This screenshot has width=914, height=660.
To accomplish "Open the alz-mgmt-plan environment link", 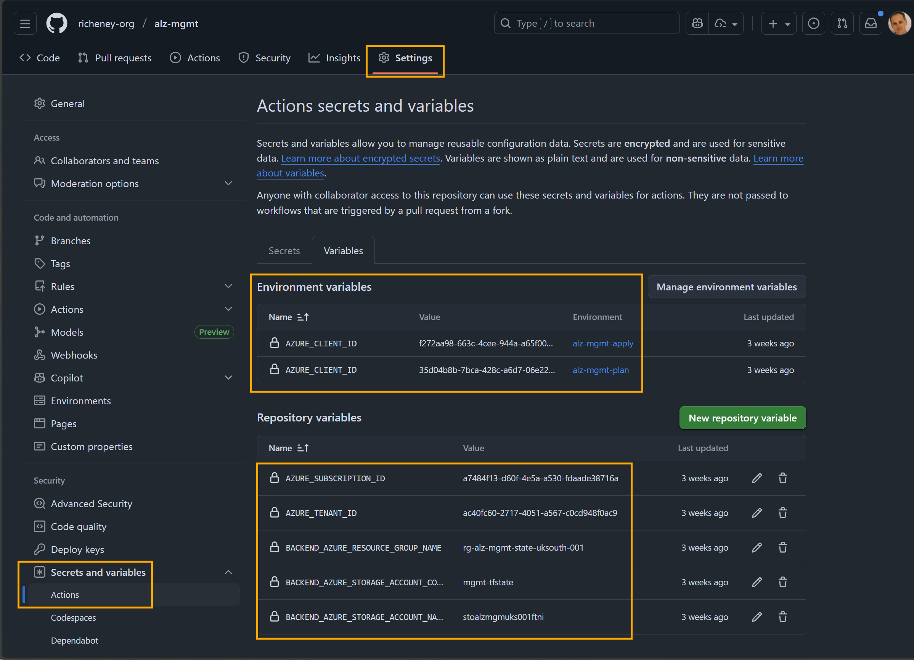I will coord(601,370).
